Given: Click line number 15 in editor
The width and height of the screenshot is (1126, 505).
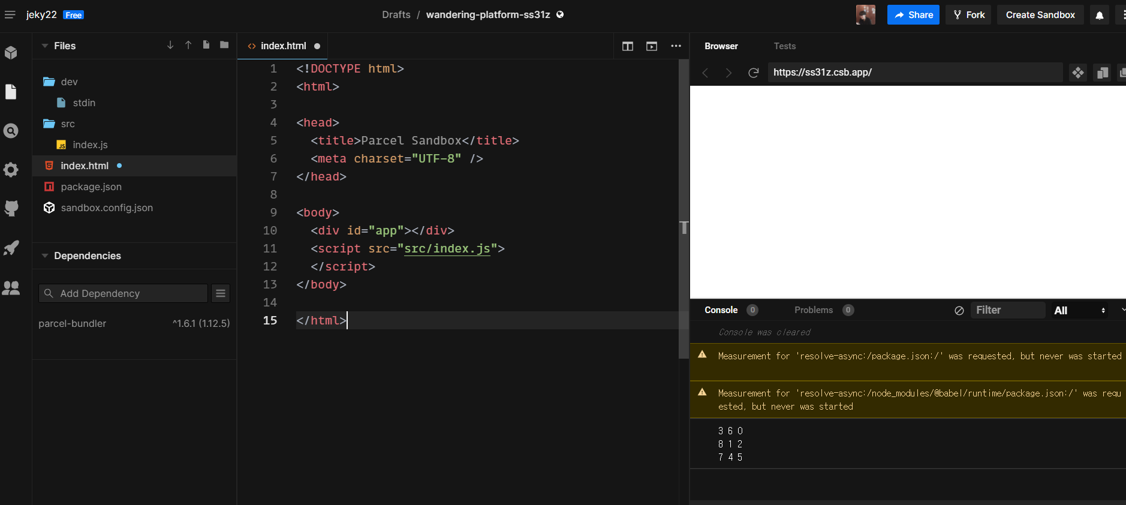Looking at the screenshot, I should coord(270,320).
